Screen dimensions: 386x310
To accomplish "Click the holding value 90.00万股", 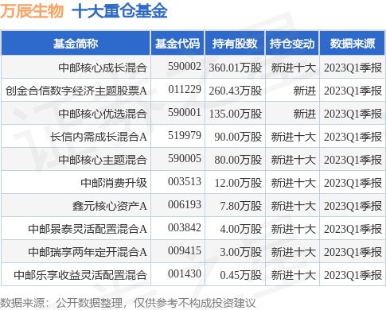I will click(238, 137).
